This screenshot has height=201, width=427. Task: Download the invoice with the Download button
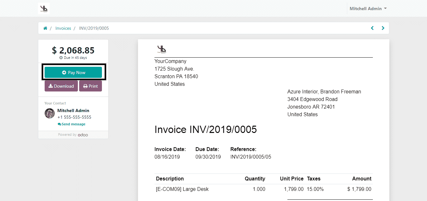click(x=61, y=86)
